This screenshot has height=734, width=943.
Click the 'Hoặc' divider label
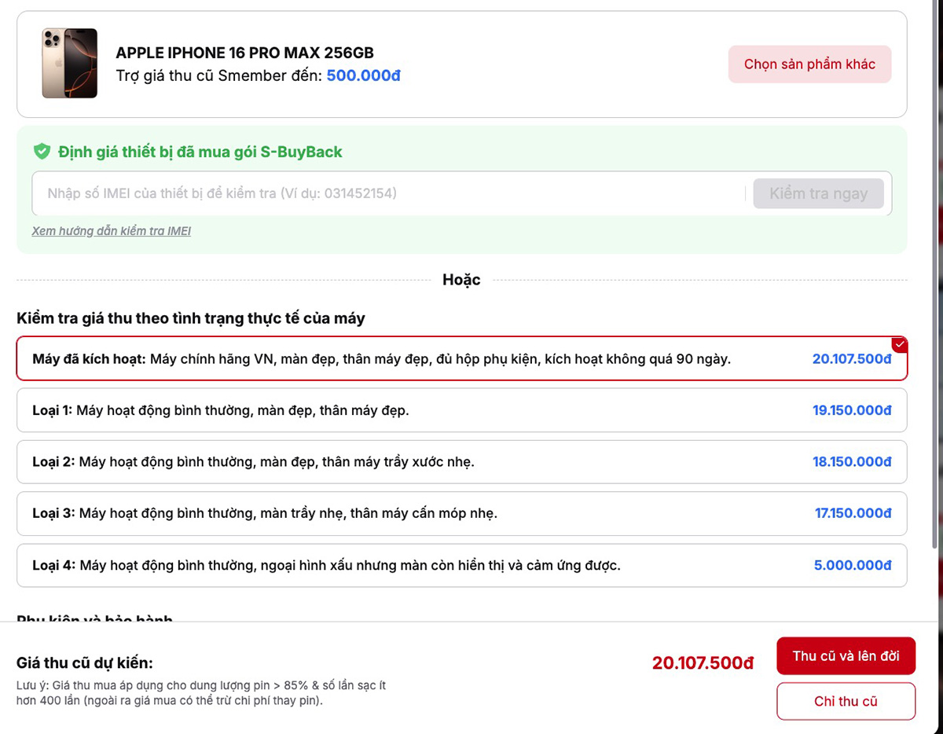click(461, 280)
